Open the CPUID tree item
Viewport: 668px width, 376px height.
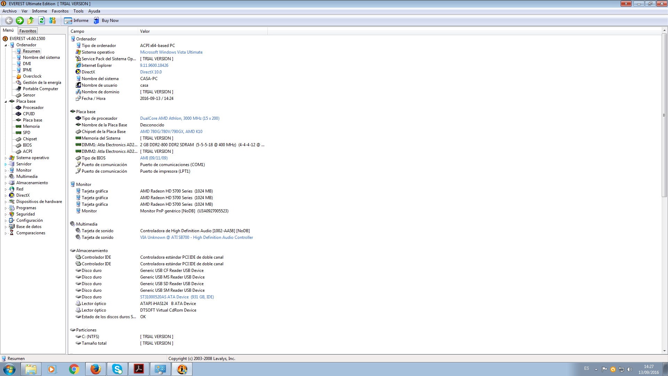[x=29, y=114]
